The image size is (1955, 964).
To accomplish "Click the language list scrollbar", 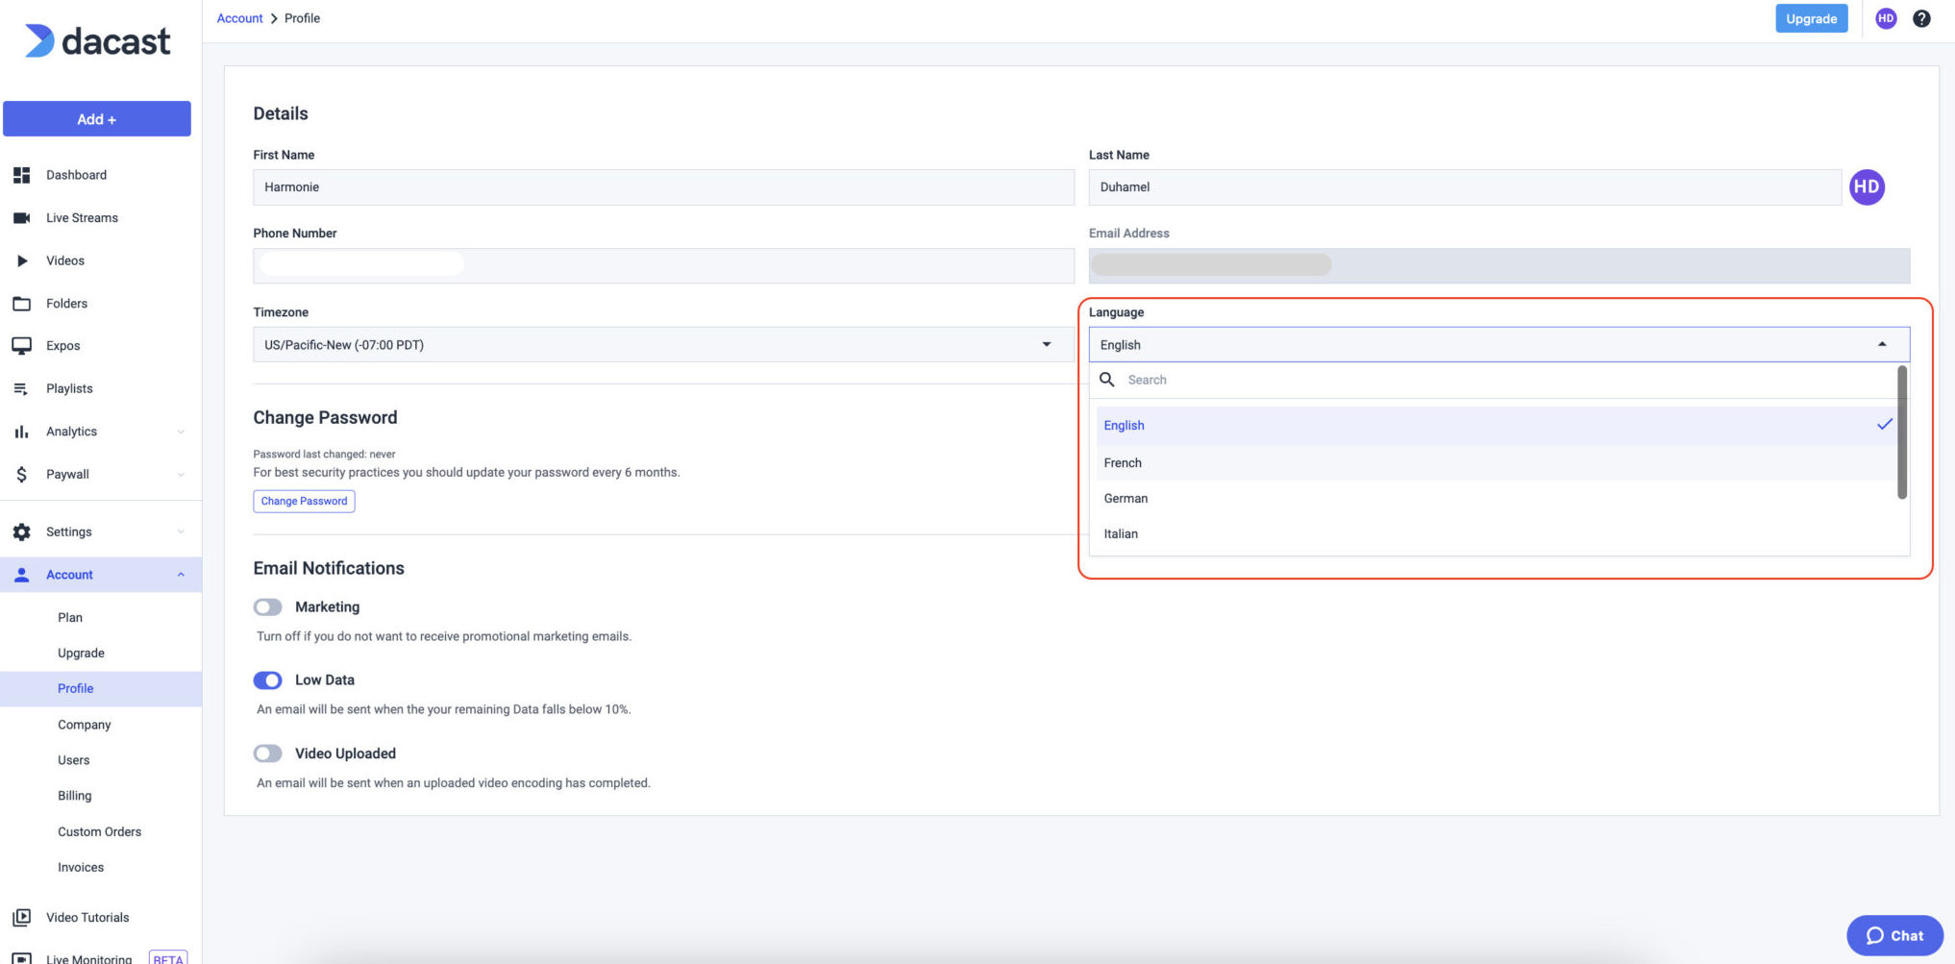I will [1901, 433].
